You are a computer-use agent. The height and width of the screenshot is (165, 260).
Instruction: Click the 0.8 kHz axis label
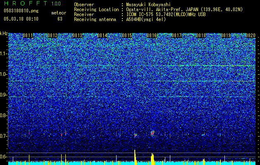[x=4, y=115]
